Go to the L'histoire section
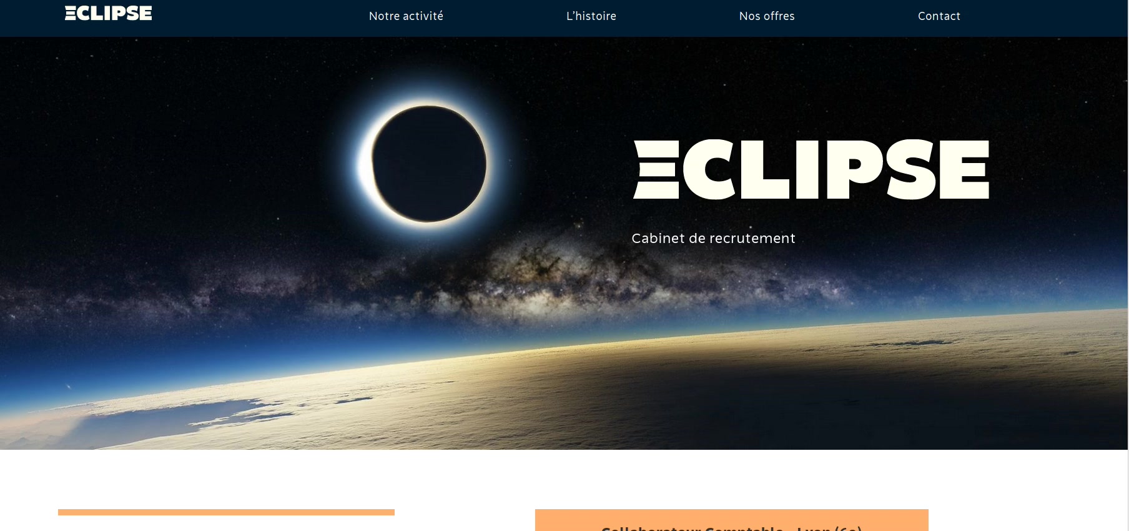 pos(591,16)
